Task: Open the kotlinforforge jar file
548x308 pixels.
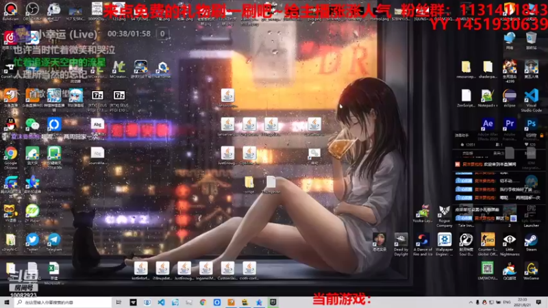Action: (x=141, y=270)
